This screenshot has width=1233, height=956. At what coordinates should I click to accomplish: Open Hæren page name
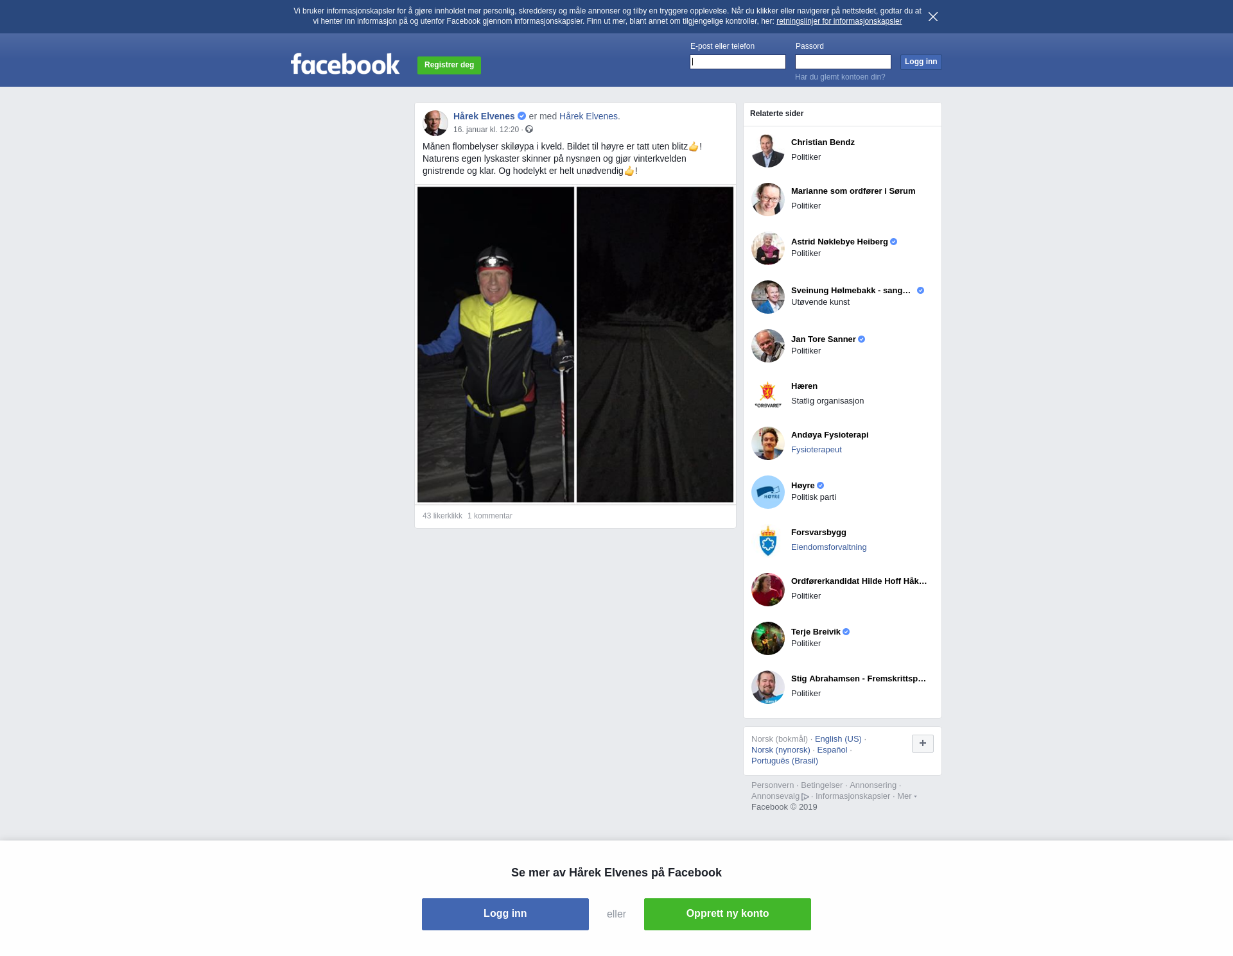804,386
